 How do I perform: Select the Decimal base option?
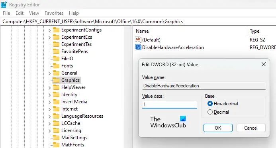click(x=210, y=112)
